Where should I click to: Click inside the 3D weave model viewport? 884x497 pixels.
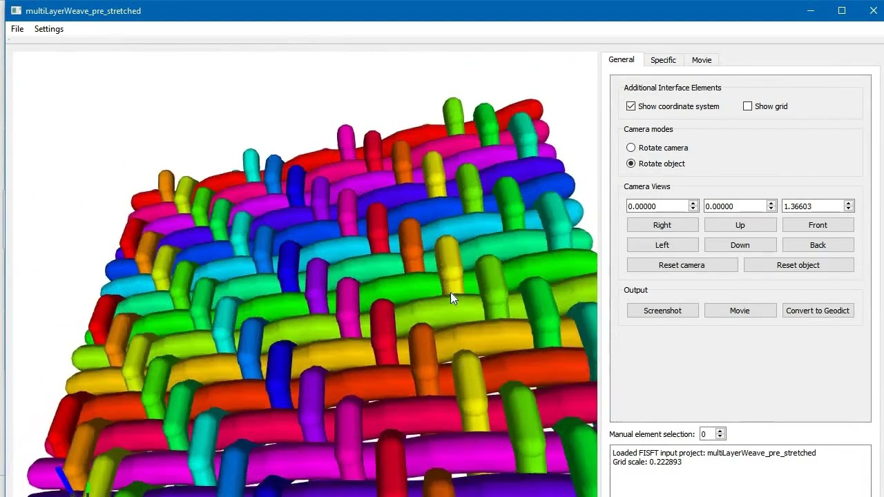click(x=305, y=274)
